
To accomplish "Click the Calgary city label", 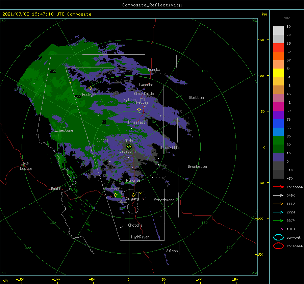I will click(132, 199).
